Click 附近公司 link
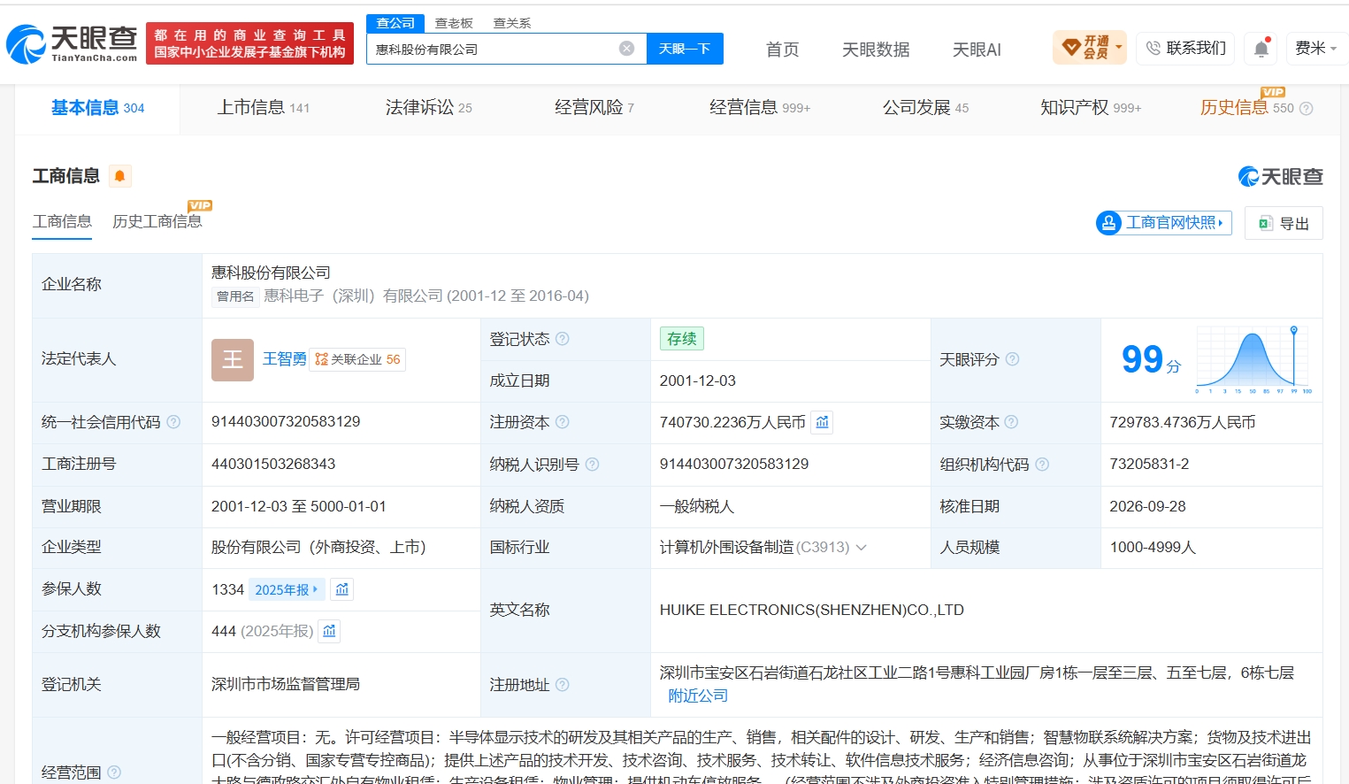This screenshot has height=784, width=1349. point(698,696)
